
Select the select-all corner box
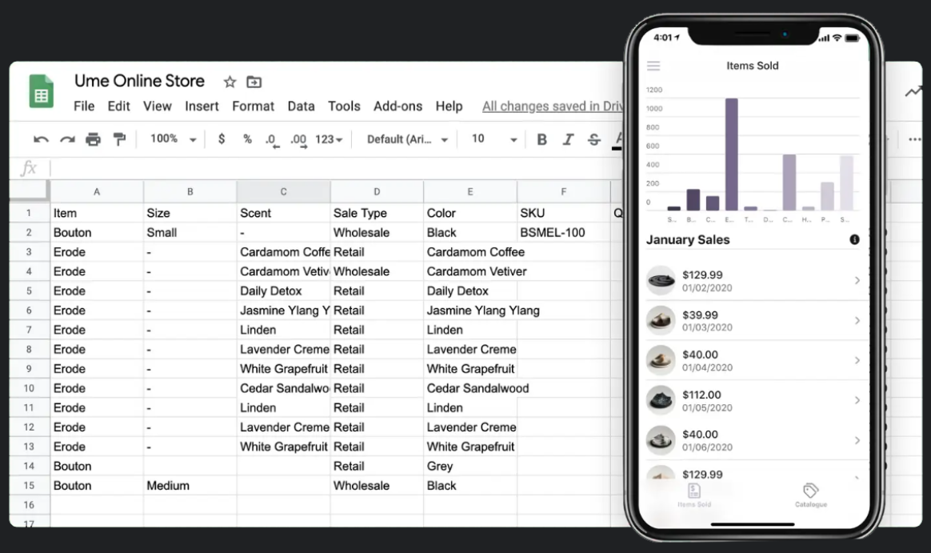[x=29, y=190]
